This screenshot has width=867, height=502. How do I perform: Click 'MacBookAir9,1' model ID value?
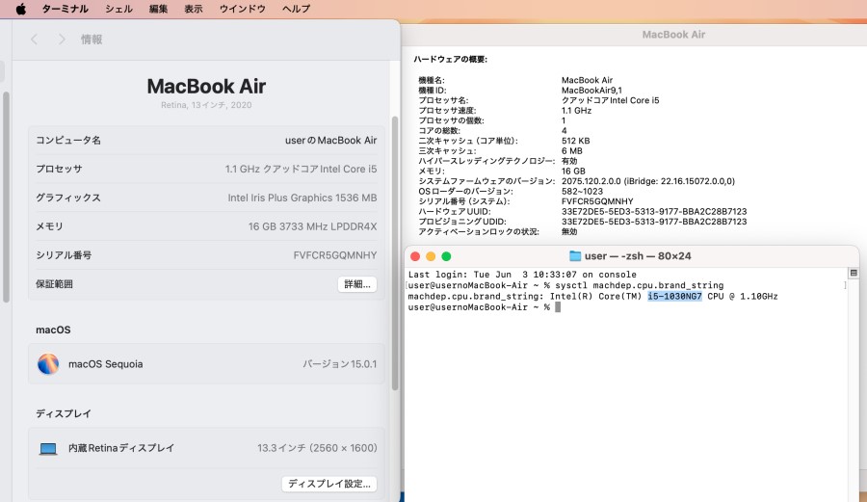[591, 91]
